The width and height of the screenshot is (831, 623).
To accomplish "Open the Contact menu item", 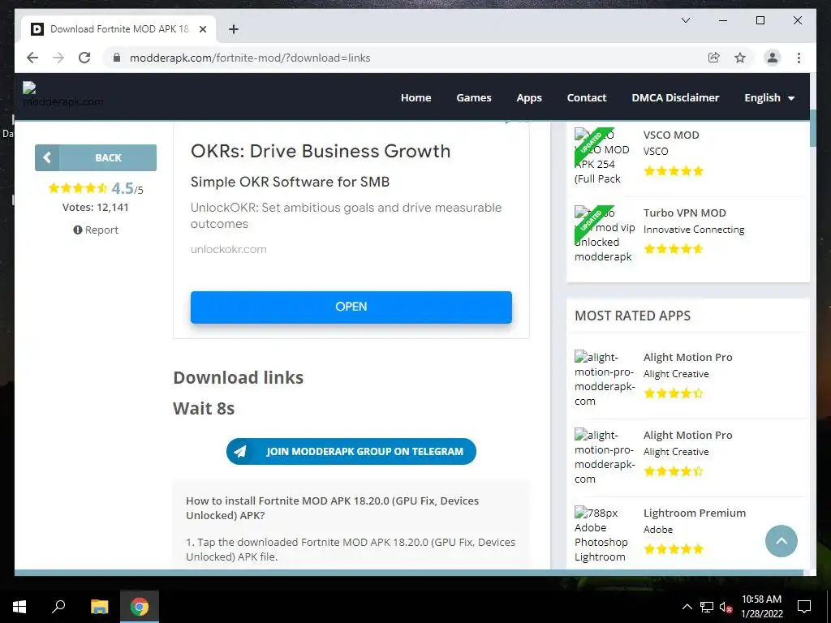I will pos(586,97).
